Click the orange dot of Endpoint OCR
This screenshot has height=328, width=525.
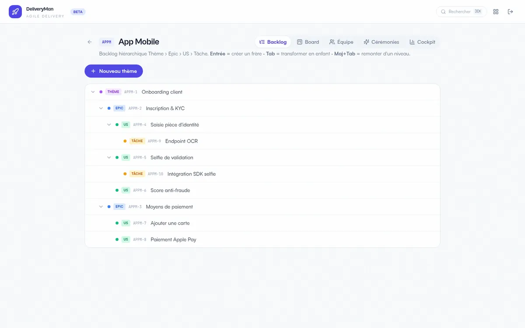coord(125,141)
